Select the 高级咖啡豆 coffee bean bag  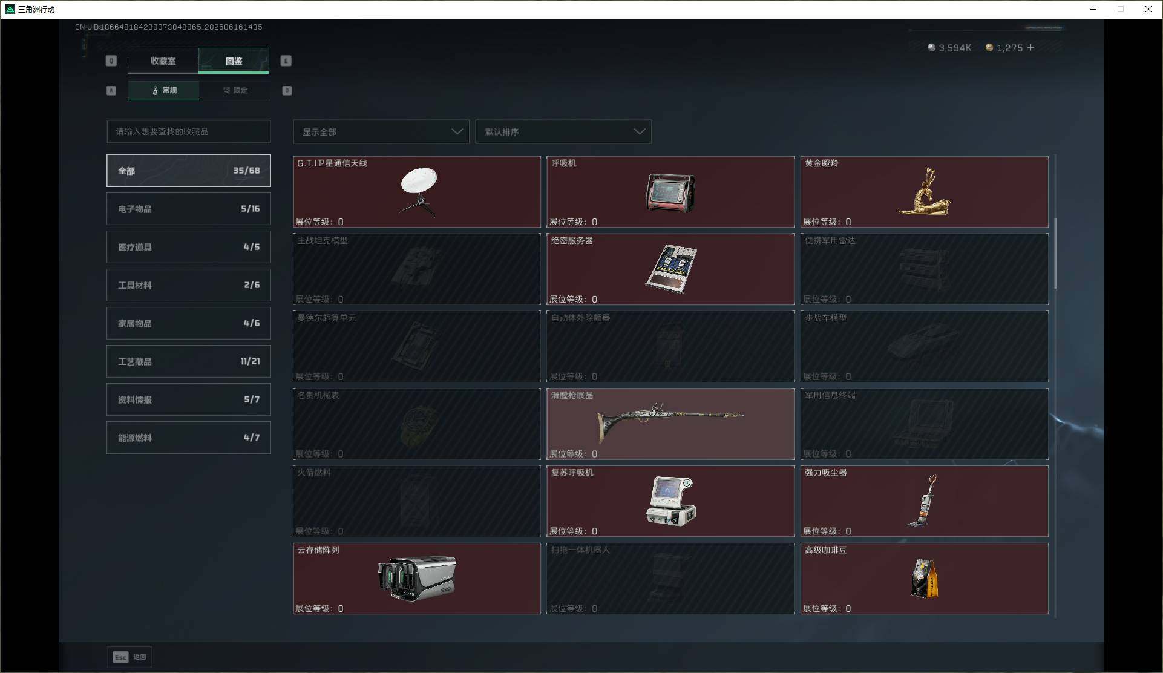tap(925, 579)
